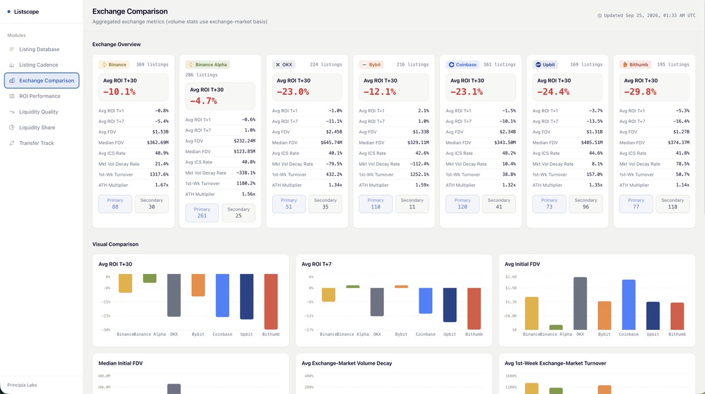Click the Listing Cadence chart icon

(x=12, y=65)
